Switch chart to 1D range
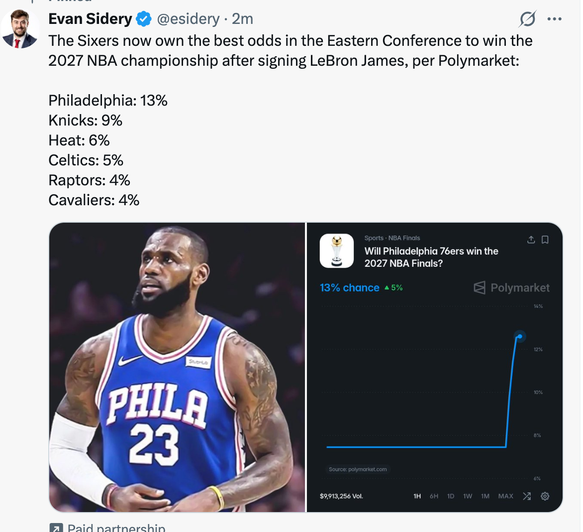 pos(451,496)
